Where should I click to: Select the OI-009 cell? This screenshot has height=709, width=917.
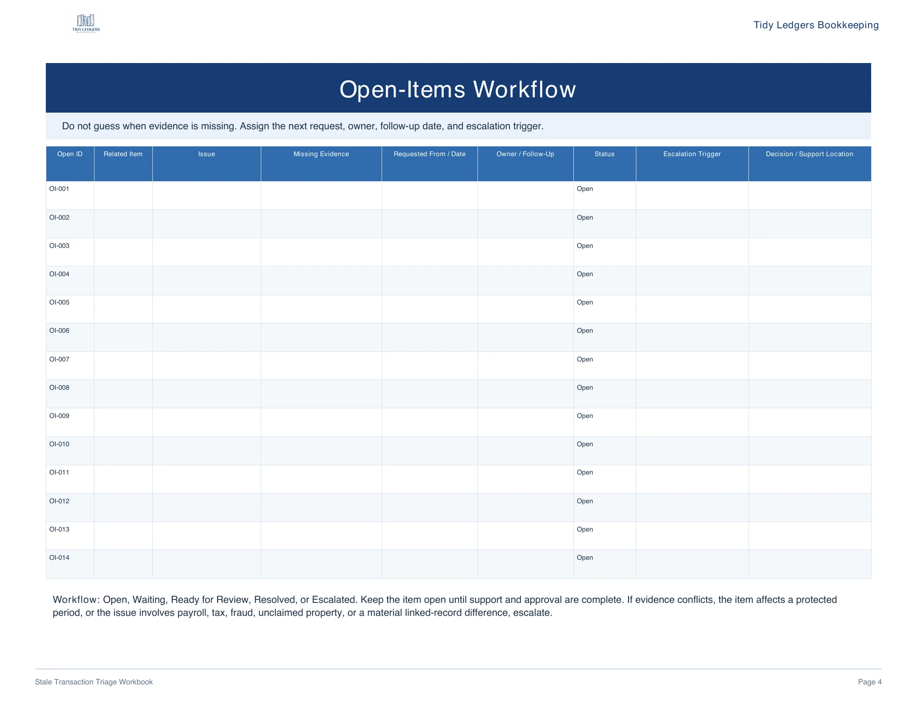70,422
